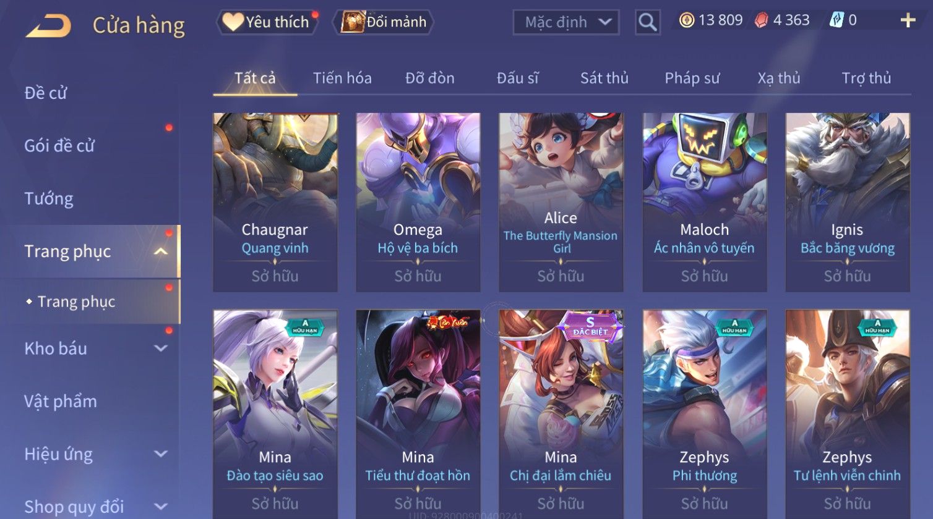The image size is (933, 519).
Task: Click the red gem currency icon
Action: tap(761, 20)
